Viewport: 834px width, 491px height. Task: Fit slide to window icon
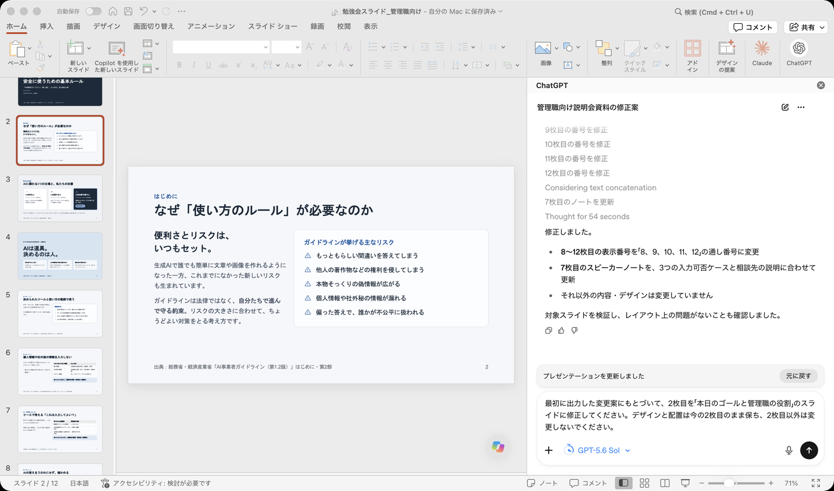click(x=816, y=483)
